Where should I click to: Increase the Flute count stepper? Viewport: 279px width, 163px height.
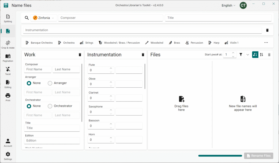(111, 69)
